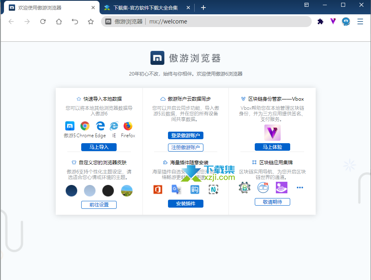Click the 登录傲游账户 button
The image size is (371, 280).
pos(186,136)
